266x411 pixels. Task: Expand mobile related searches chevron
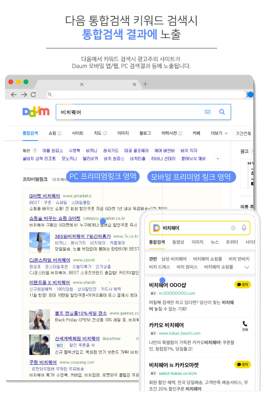click(247, 267)
